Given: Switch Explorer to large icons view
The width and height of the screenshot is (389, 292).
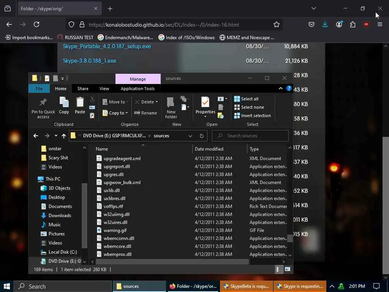Looking at the screenshot, I should pyautogui.click(x=288, y=269).
